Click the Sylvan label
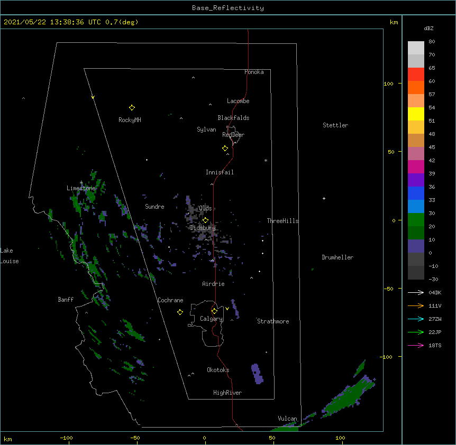 coord(206,129)
